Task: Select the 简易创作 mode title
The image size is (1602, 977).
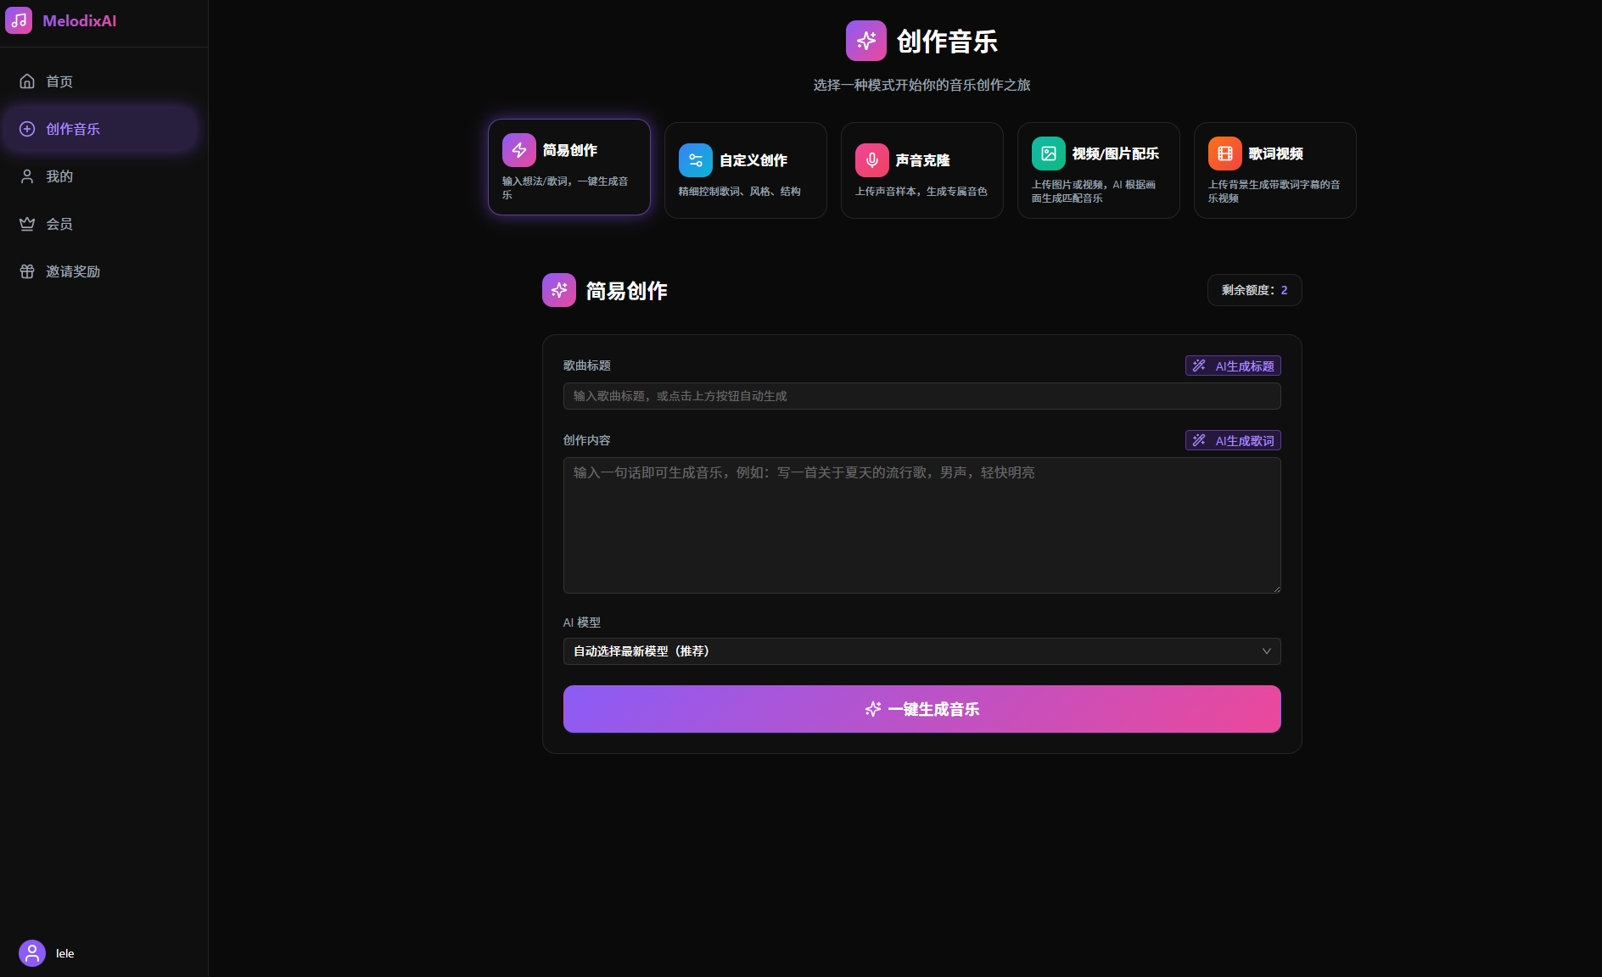Action: click(x=570, y=150)
